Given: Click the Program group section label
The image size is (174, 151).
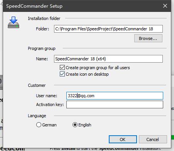Looking at the screenshot, I should pos(42,48).
